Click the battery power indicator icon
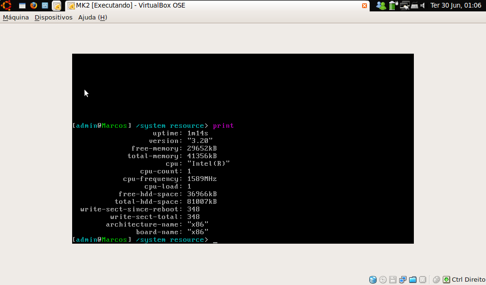 [x=393, y=5]
